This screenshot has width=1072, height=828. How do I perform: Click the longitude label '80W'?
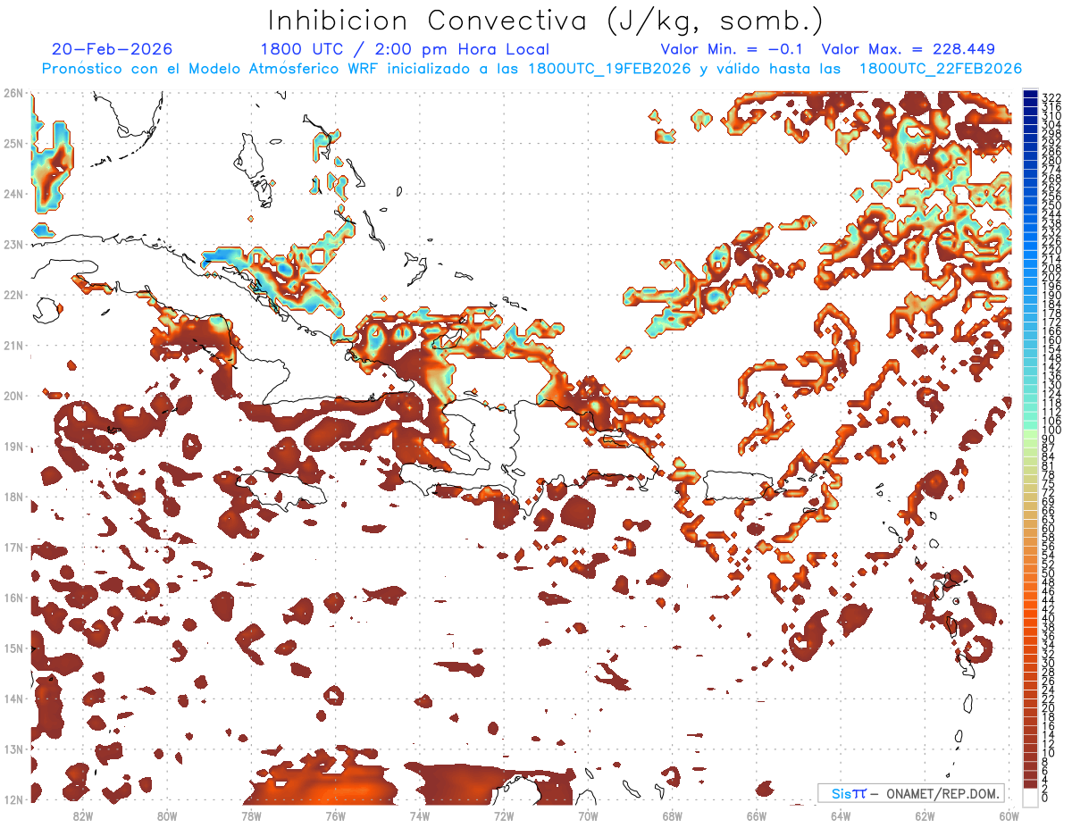click(x=167, y=815)
